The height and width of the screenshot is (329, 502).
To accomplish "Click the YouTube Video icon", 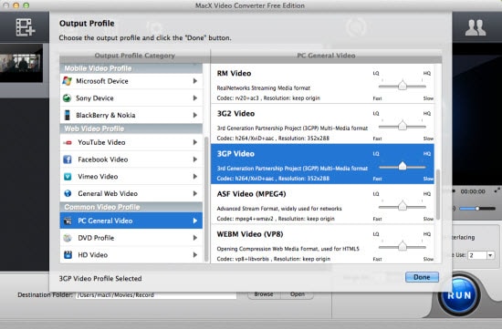I will point(68,142).
